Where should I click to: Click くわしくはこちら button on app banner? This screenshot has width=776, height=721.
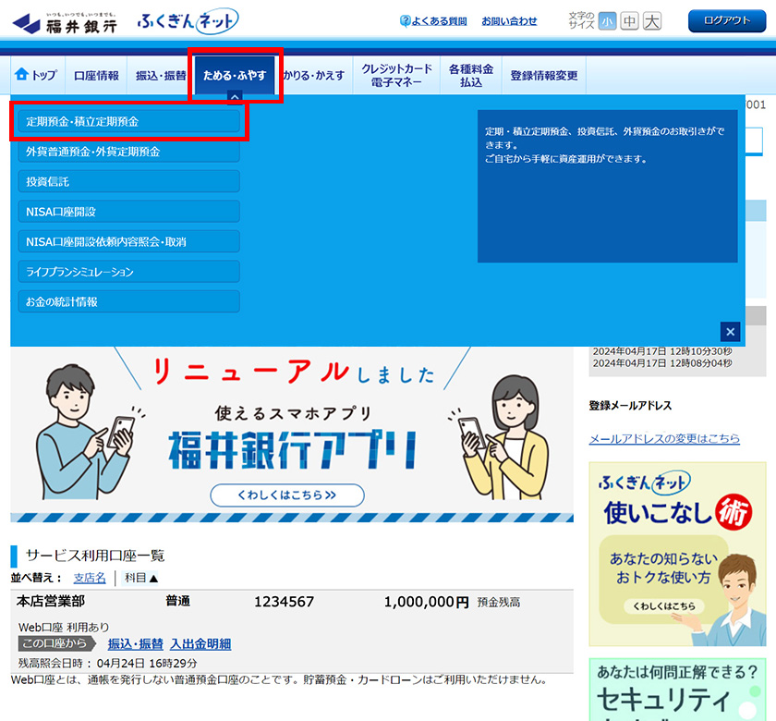coord(287,495)
